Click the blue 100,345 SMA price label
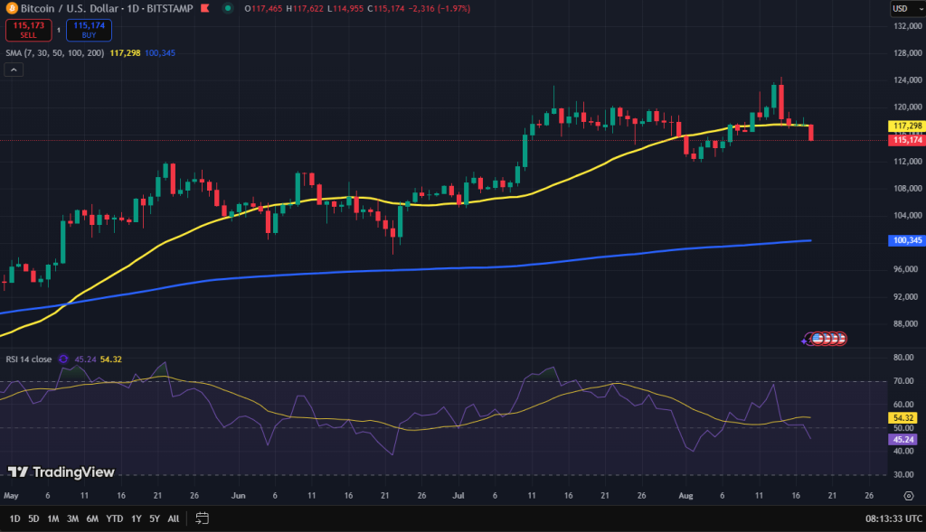Screen dimensions: 926x532 (904, 240)
